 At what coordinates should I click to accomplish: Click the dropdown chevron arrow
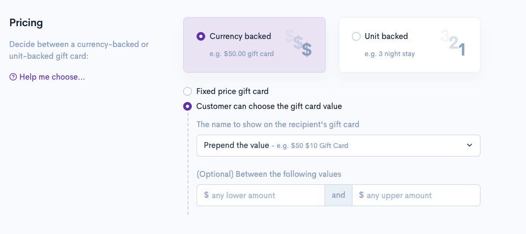tap(469, 145)
